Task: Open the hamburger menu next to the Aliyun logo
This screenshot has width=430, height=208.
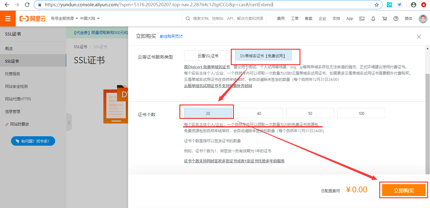Action: pyautogui.click(x=8, y=18)
